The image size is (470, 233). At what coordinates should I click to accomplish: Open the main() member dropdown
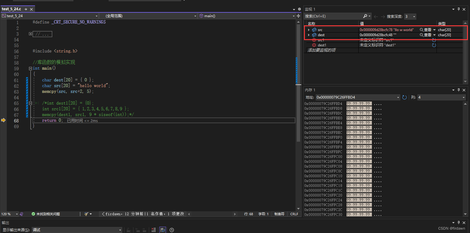pyautogui.click(x=293, y=16)
